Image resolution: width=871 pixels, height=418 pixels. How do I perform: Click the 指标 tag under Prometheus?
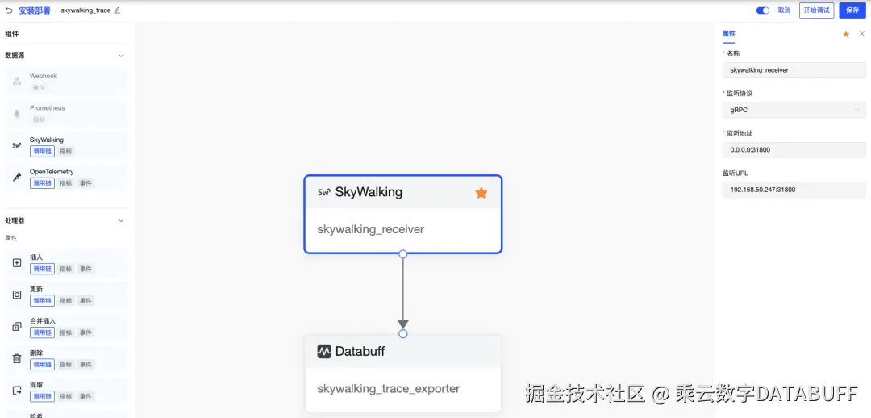39,119
